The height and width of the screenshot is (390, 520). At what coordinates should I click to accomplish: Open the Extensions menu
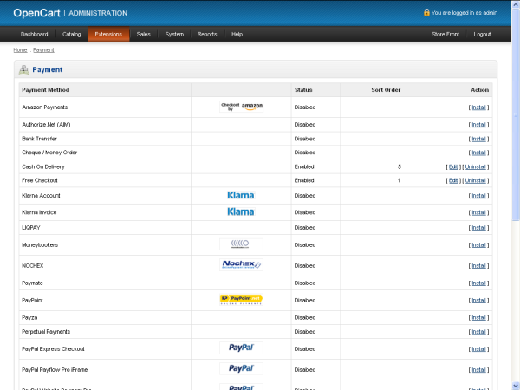[108, 34]
